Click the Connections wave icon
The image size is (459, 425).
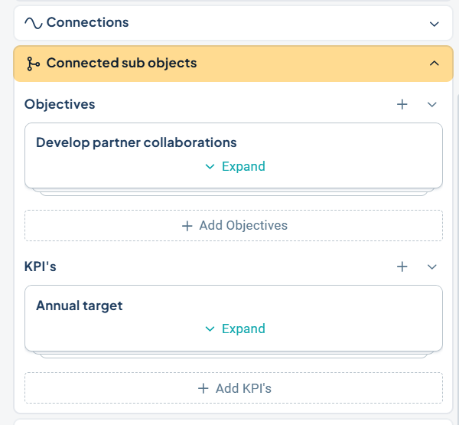click(34, 23)
